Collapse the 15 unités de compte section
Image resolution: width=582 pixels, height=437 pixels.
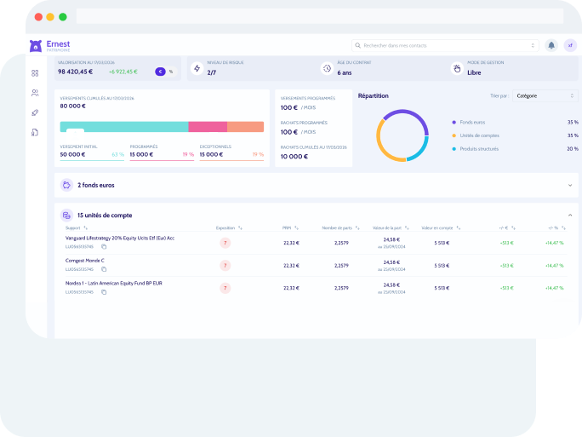570,216
